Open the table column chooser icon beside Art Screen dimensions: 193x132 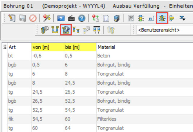tap(5, 47)
